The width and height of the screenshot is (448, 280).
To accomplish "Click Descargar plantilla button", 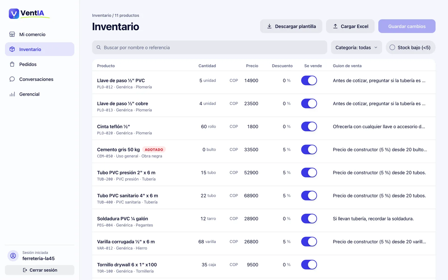I will point(291,26).
